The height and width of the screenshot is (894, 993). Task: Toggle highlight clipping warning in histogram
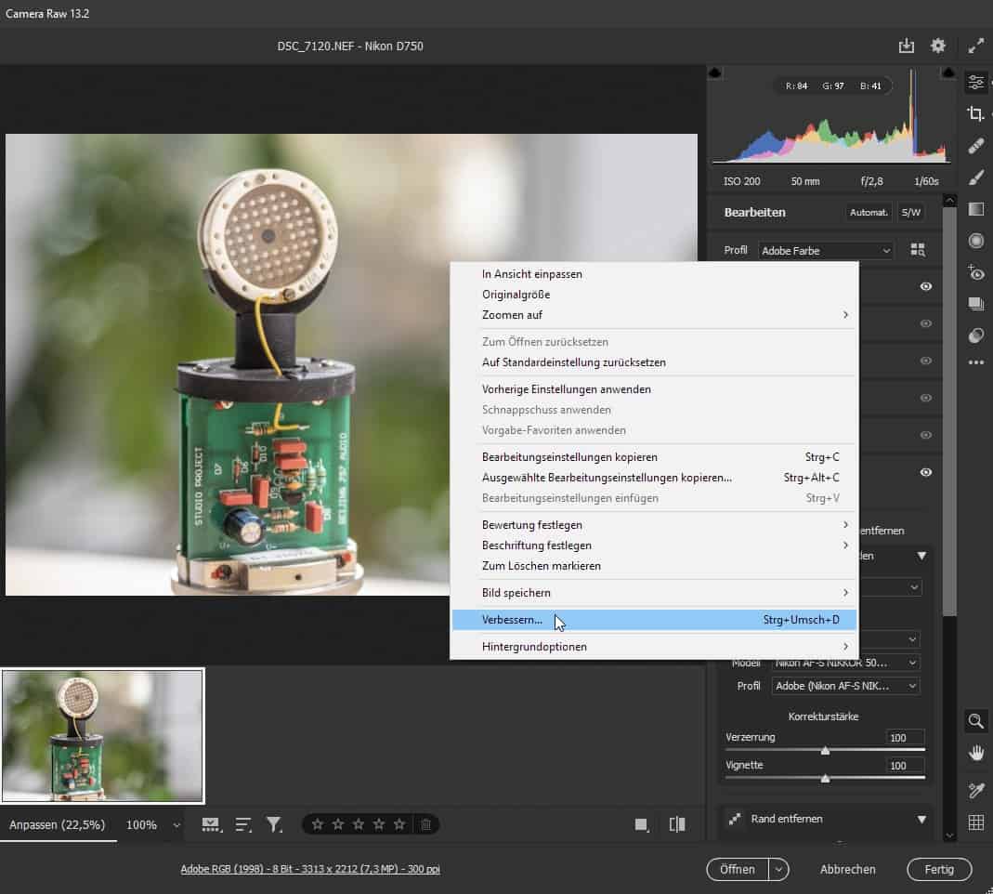pos(948,73)
